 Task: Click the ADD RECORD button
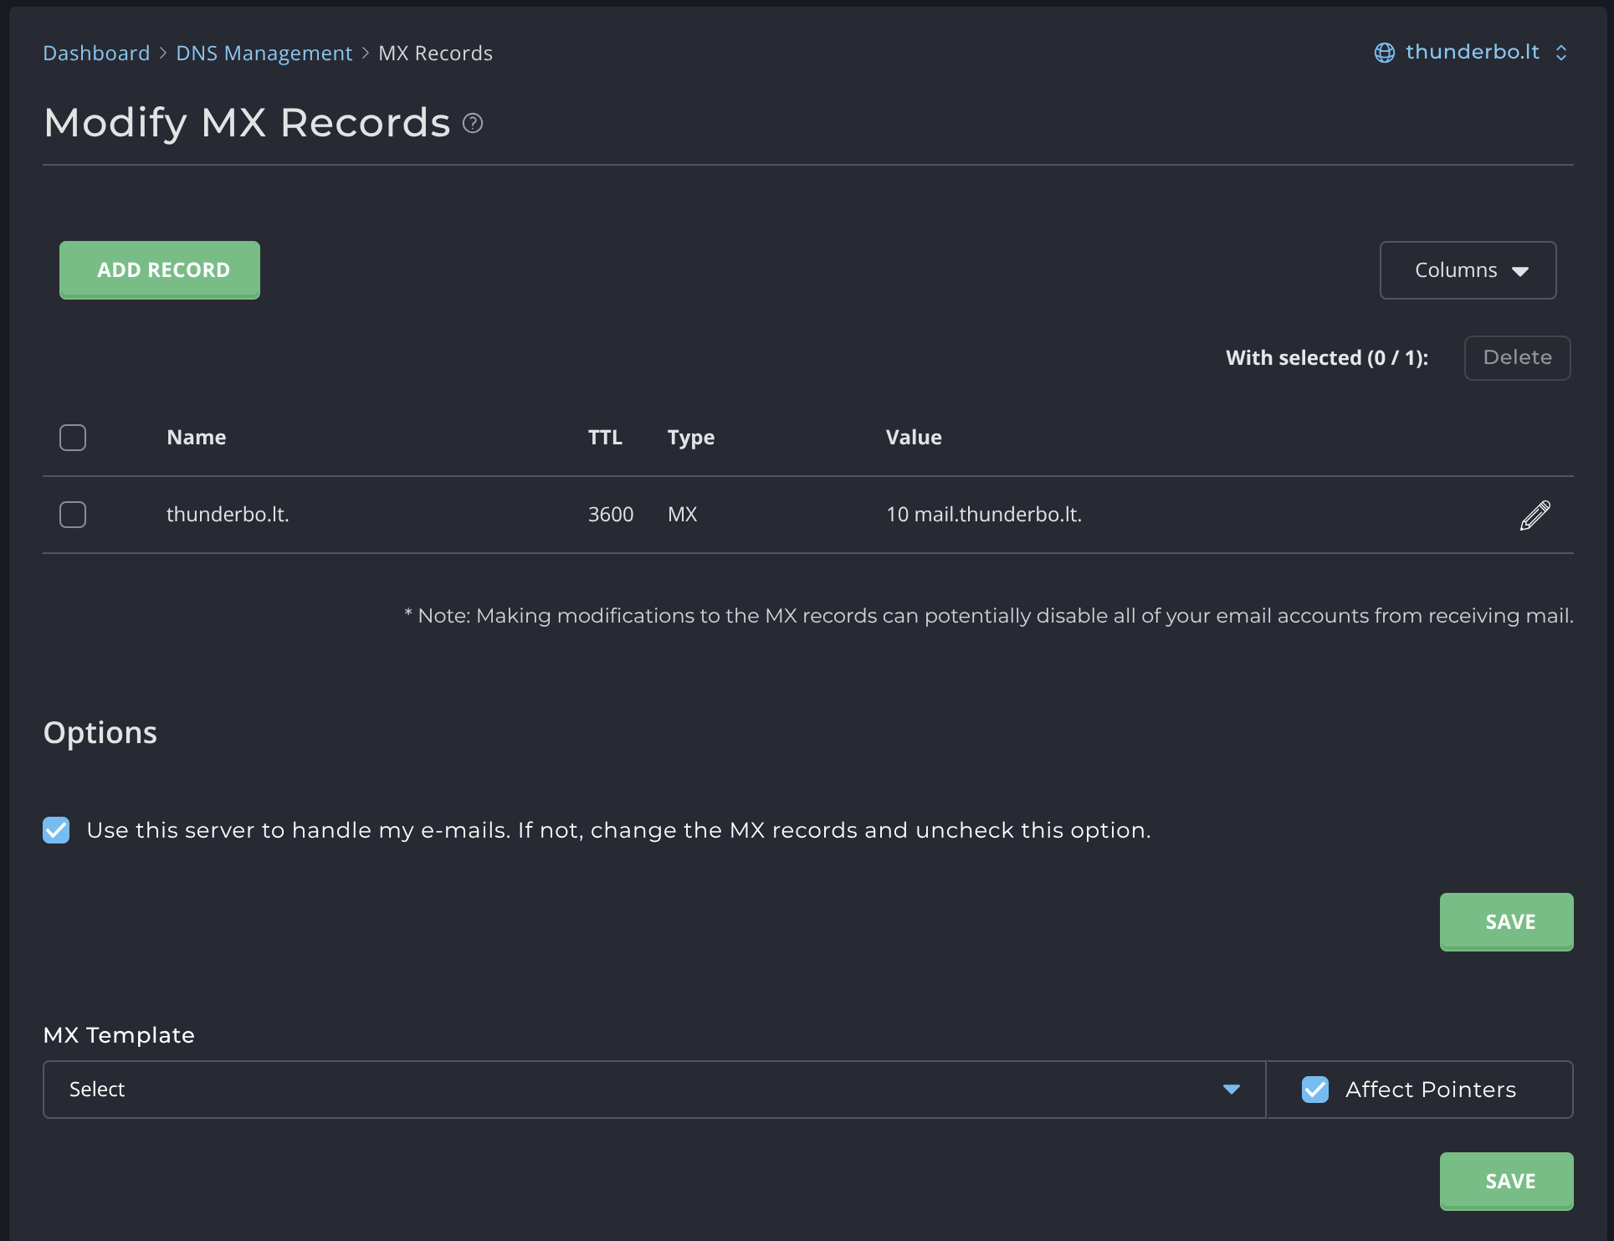point(160,270)
